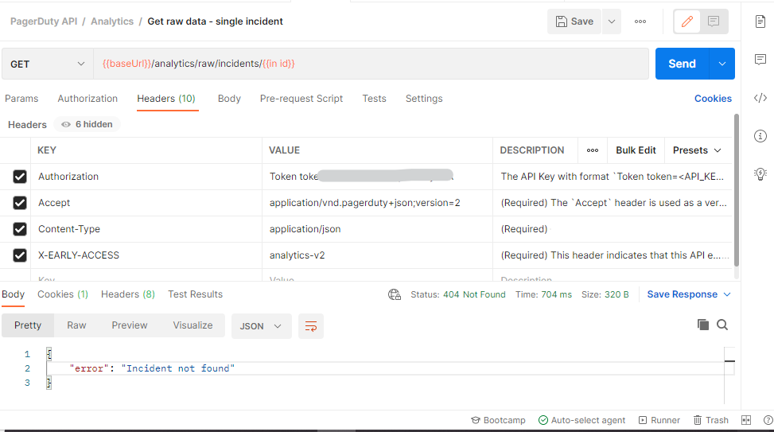Screen dimensions: 774x432
Task: Open the Pre-request Script tab
Action: 301,99
